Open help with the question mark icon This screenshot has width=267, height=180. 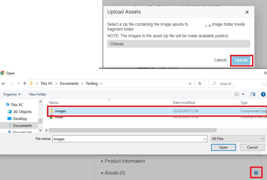pos(263,94)
